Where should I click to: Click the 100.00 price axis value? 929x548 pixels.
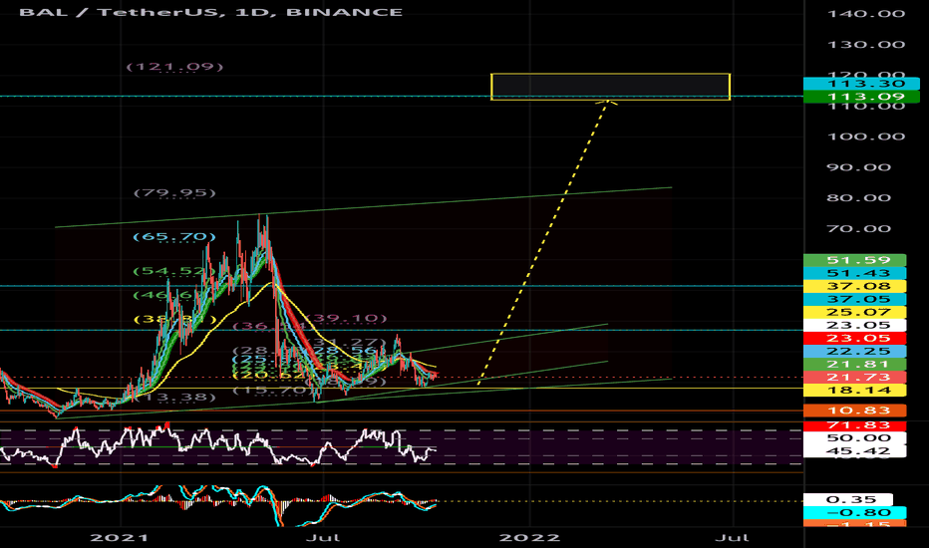[x=865, y=137]
